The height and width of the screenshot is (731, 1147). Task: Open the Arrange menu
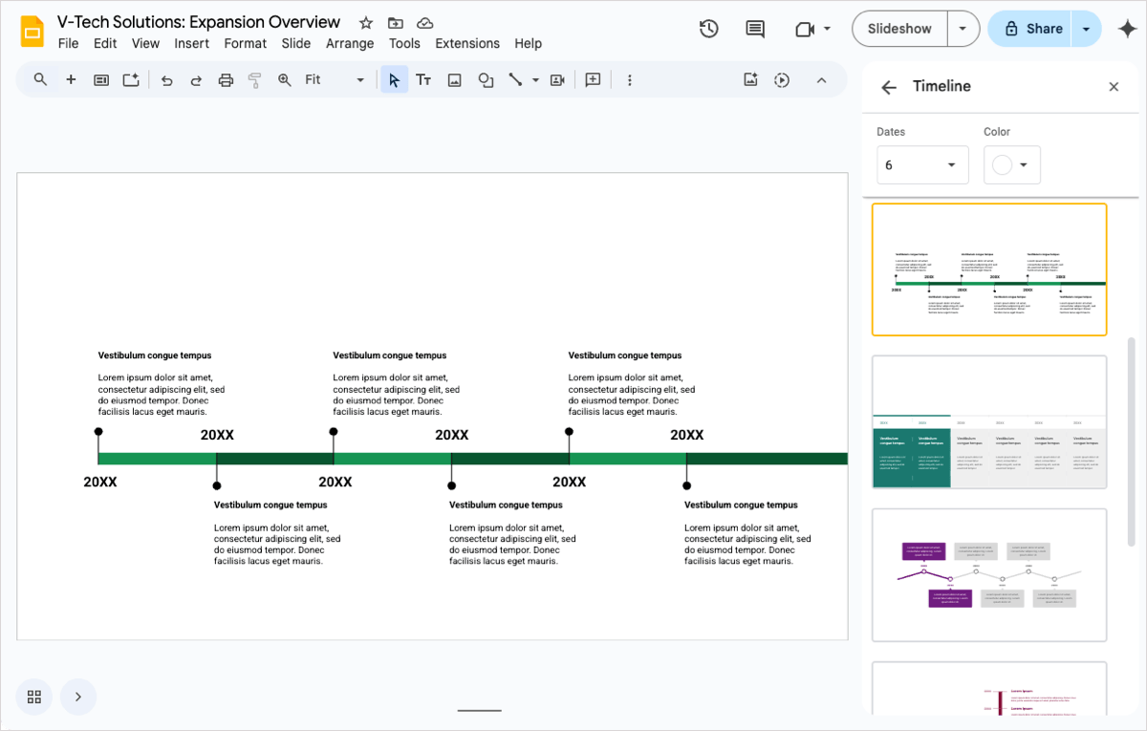[x=350, y=43]
